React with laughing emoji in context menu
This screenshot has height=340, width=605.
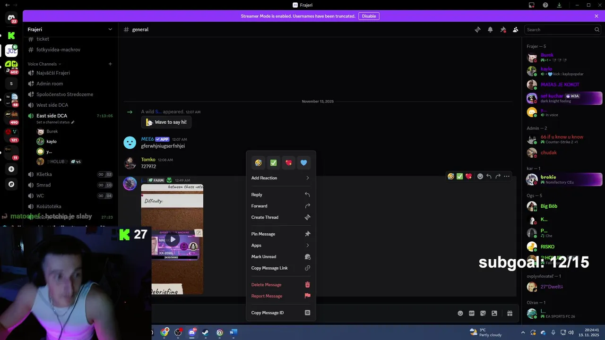point(258,162)
